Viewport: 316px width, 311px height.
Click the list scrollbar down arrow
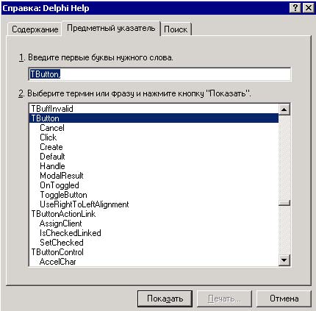[284, 260]
